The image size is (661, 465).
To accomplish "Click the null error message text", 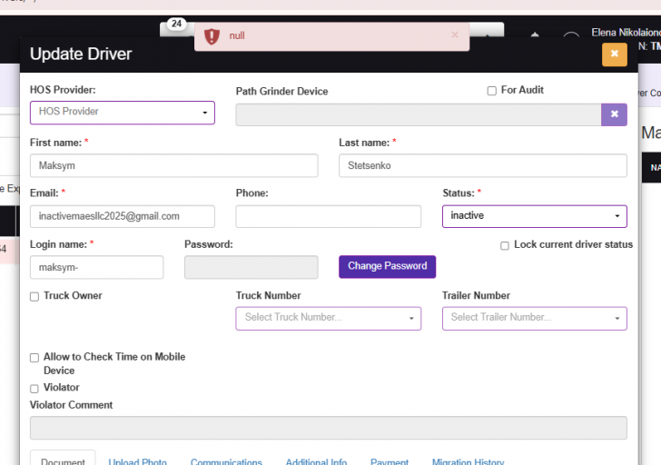I will pyautogui.click(x=237, y=35).
